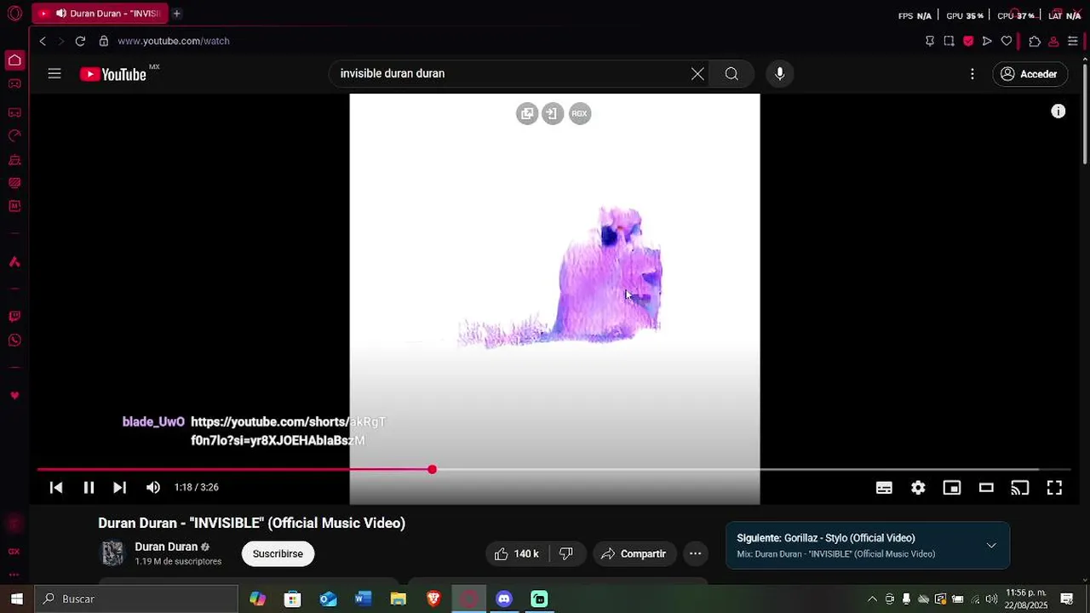The width and height of the screenshot is (1090, 613).
Task: Open more actions ellipsis beside Compartir
Action: pos(695,554)
